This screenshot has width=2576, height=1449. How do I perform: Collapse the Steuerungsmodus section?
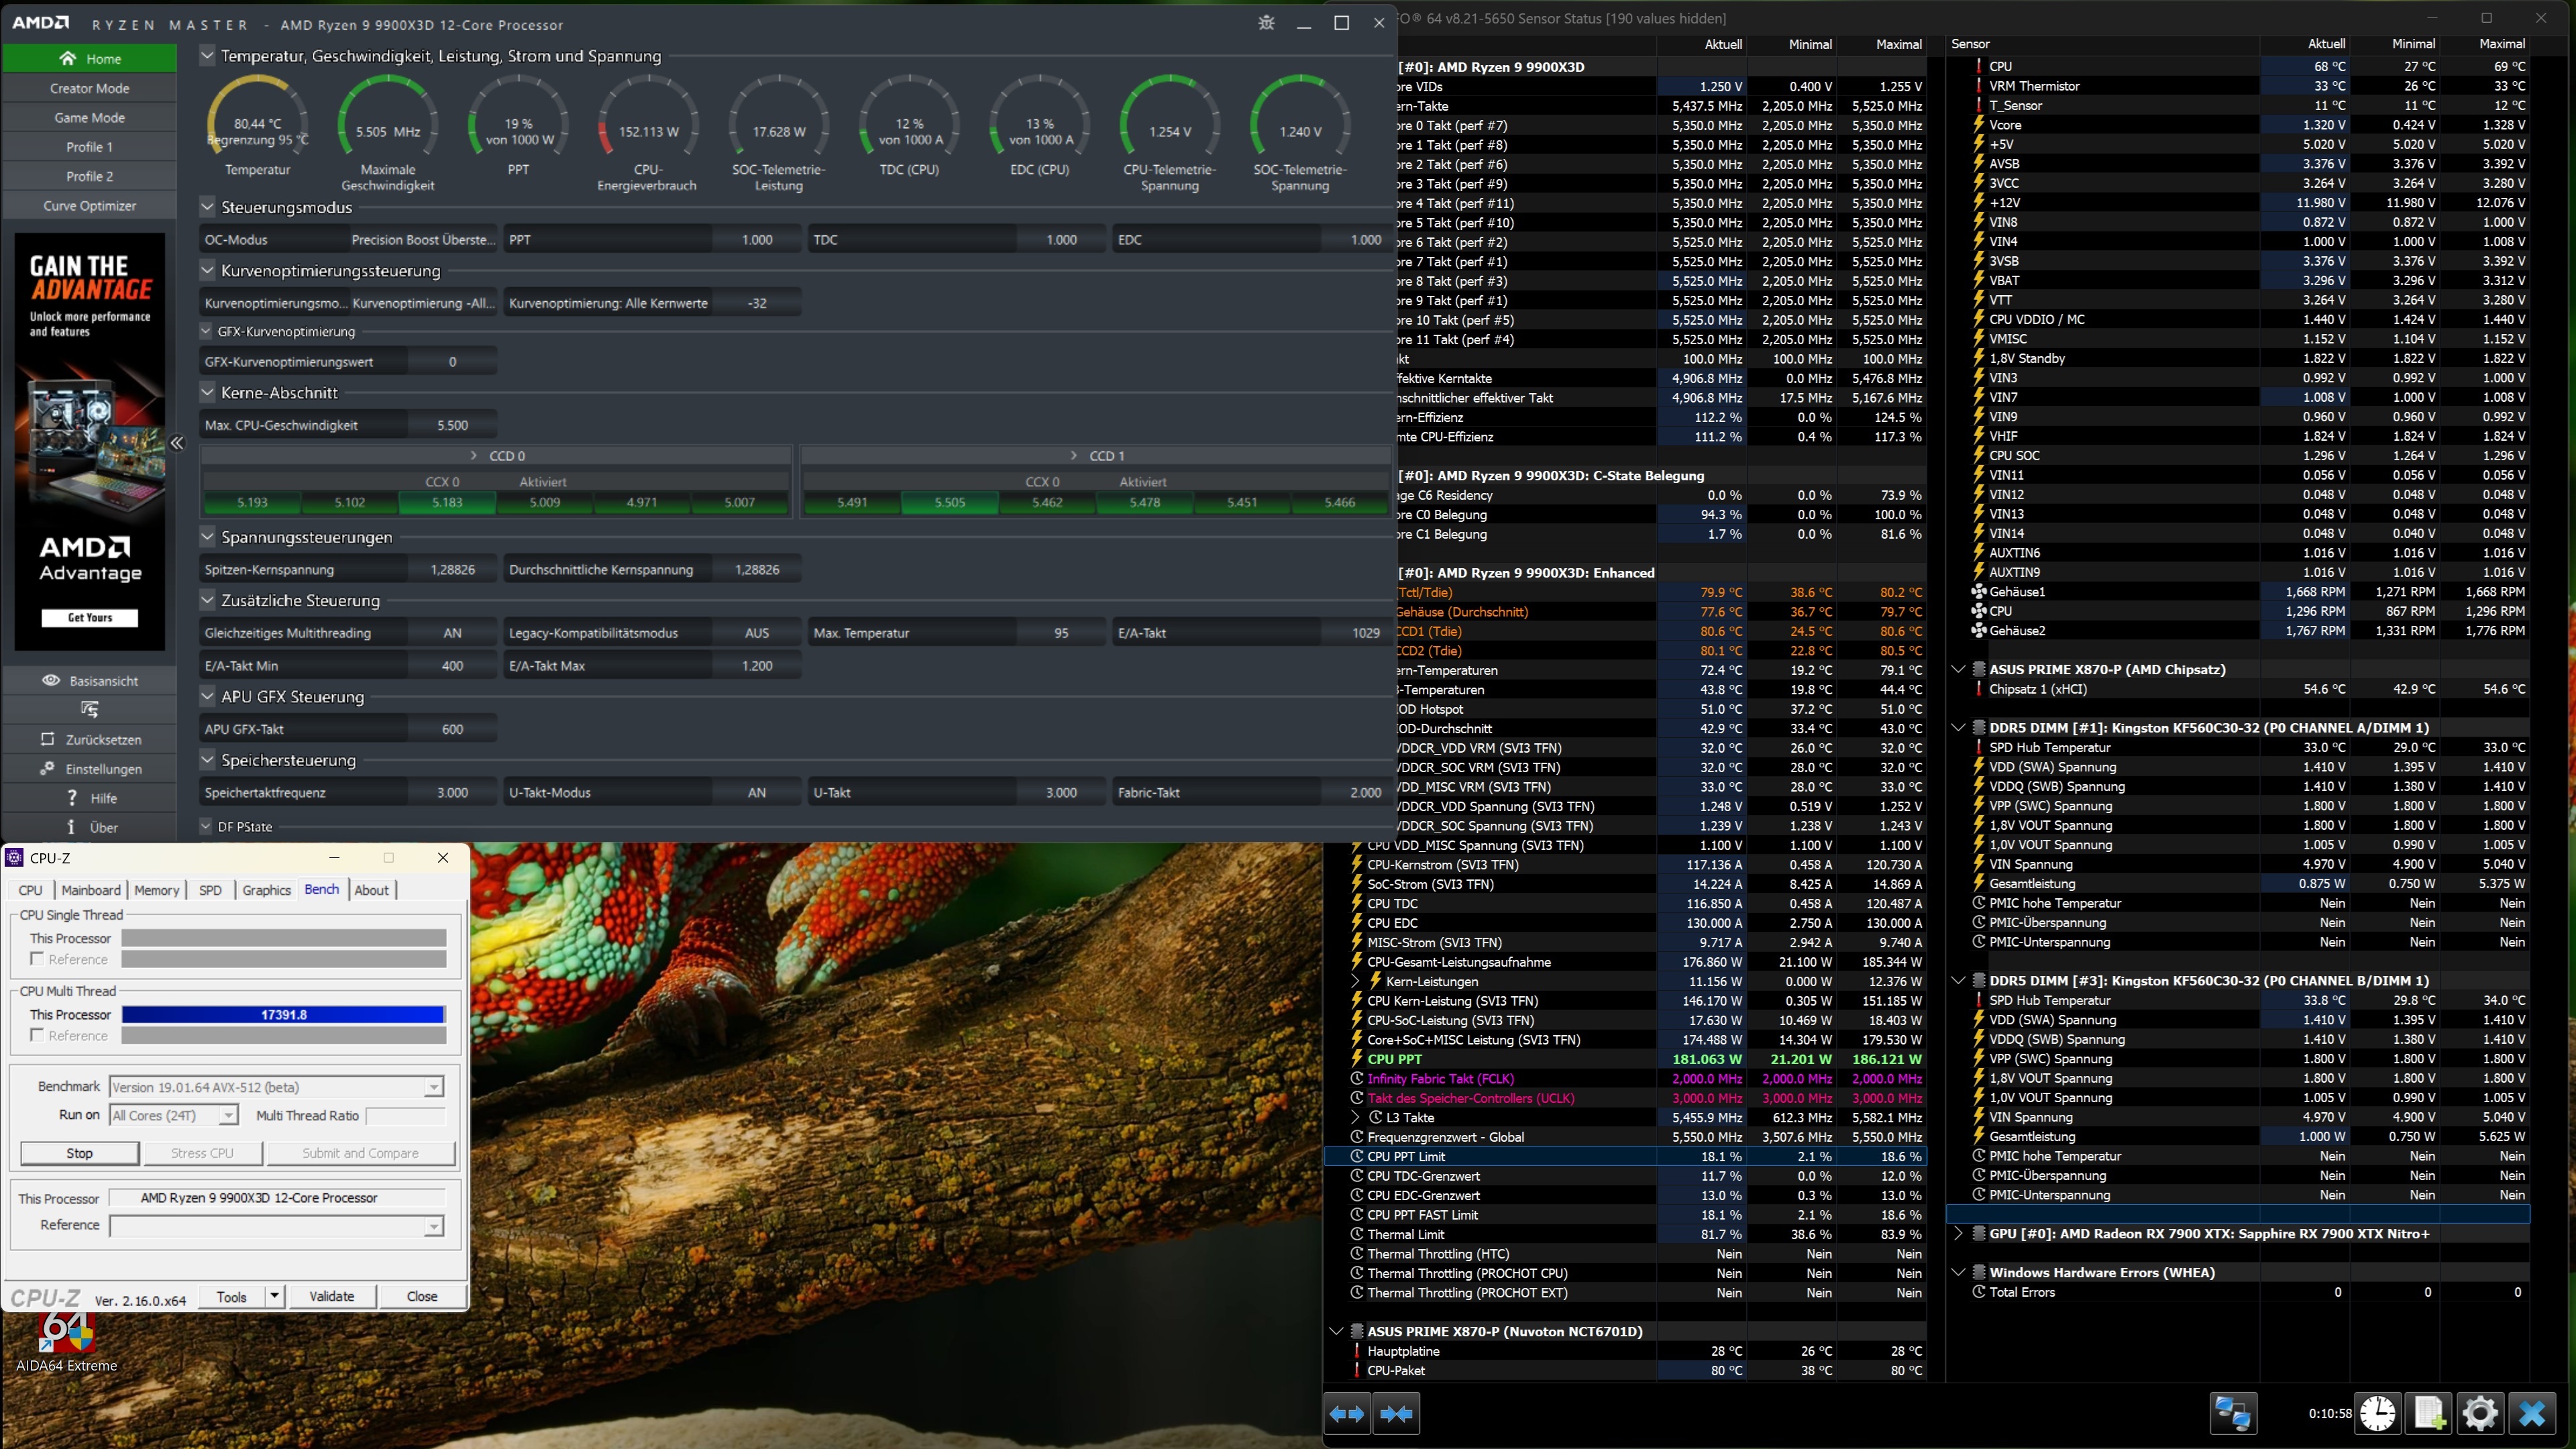tap(207, 207)
